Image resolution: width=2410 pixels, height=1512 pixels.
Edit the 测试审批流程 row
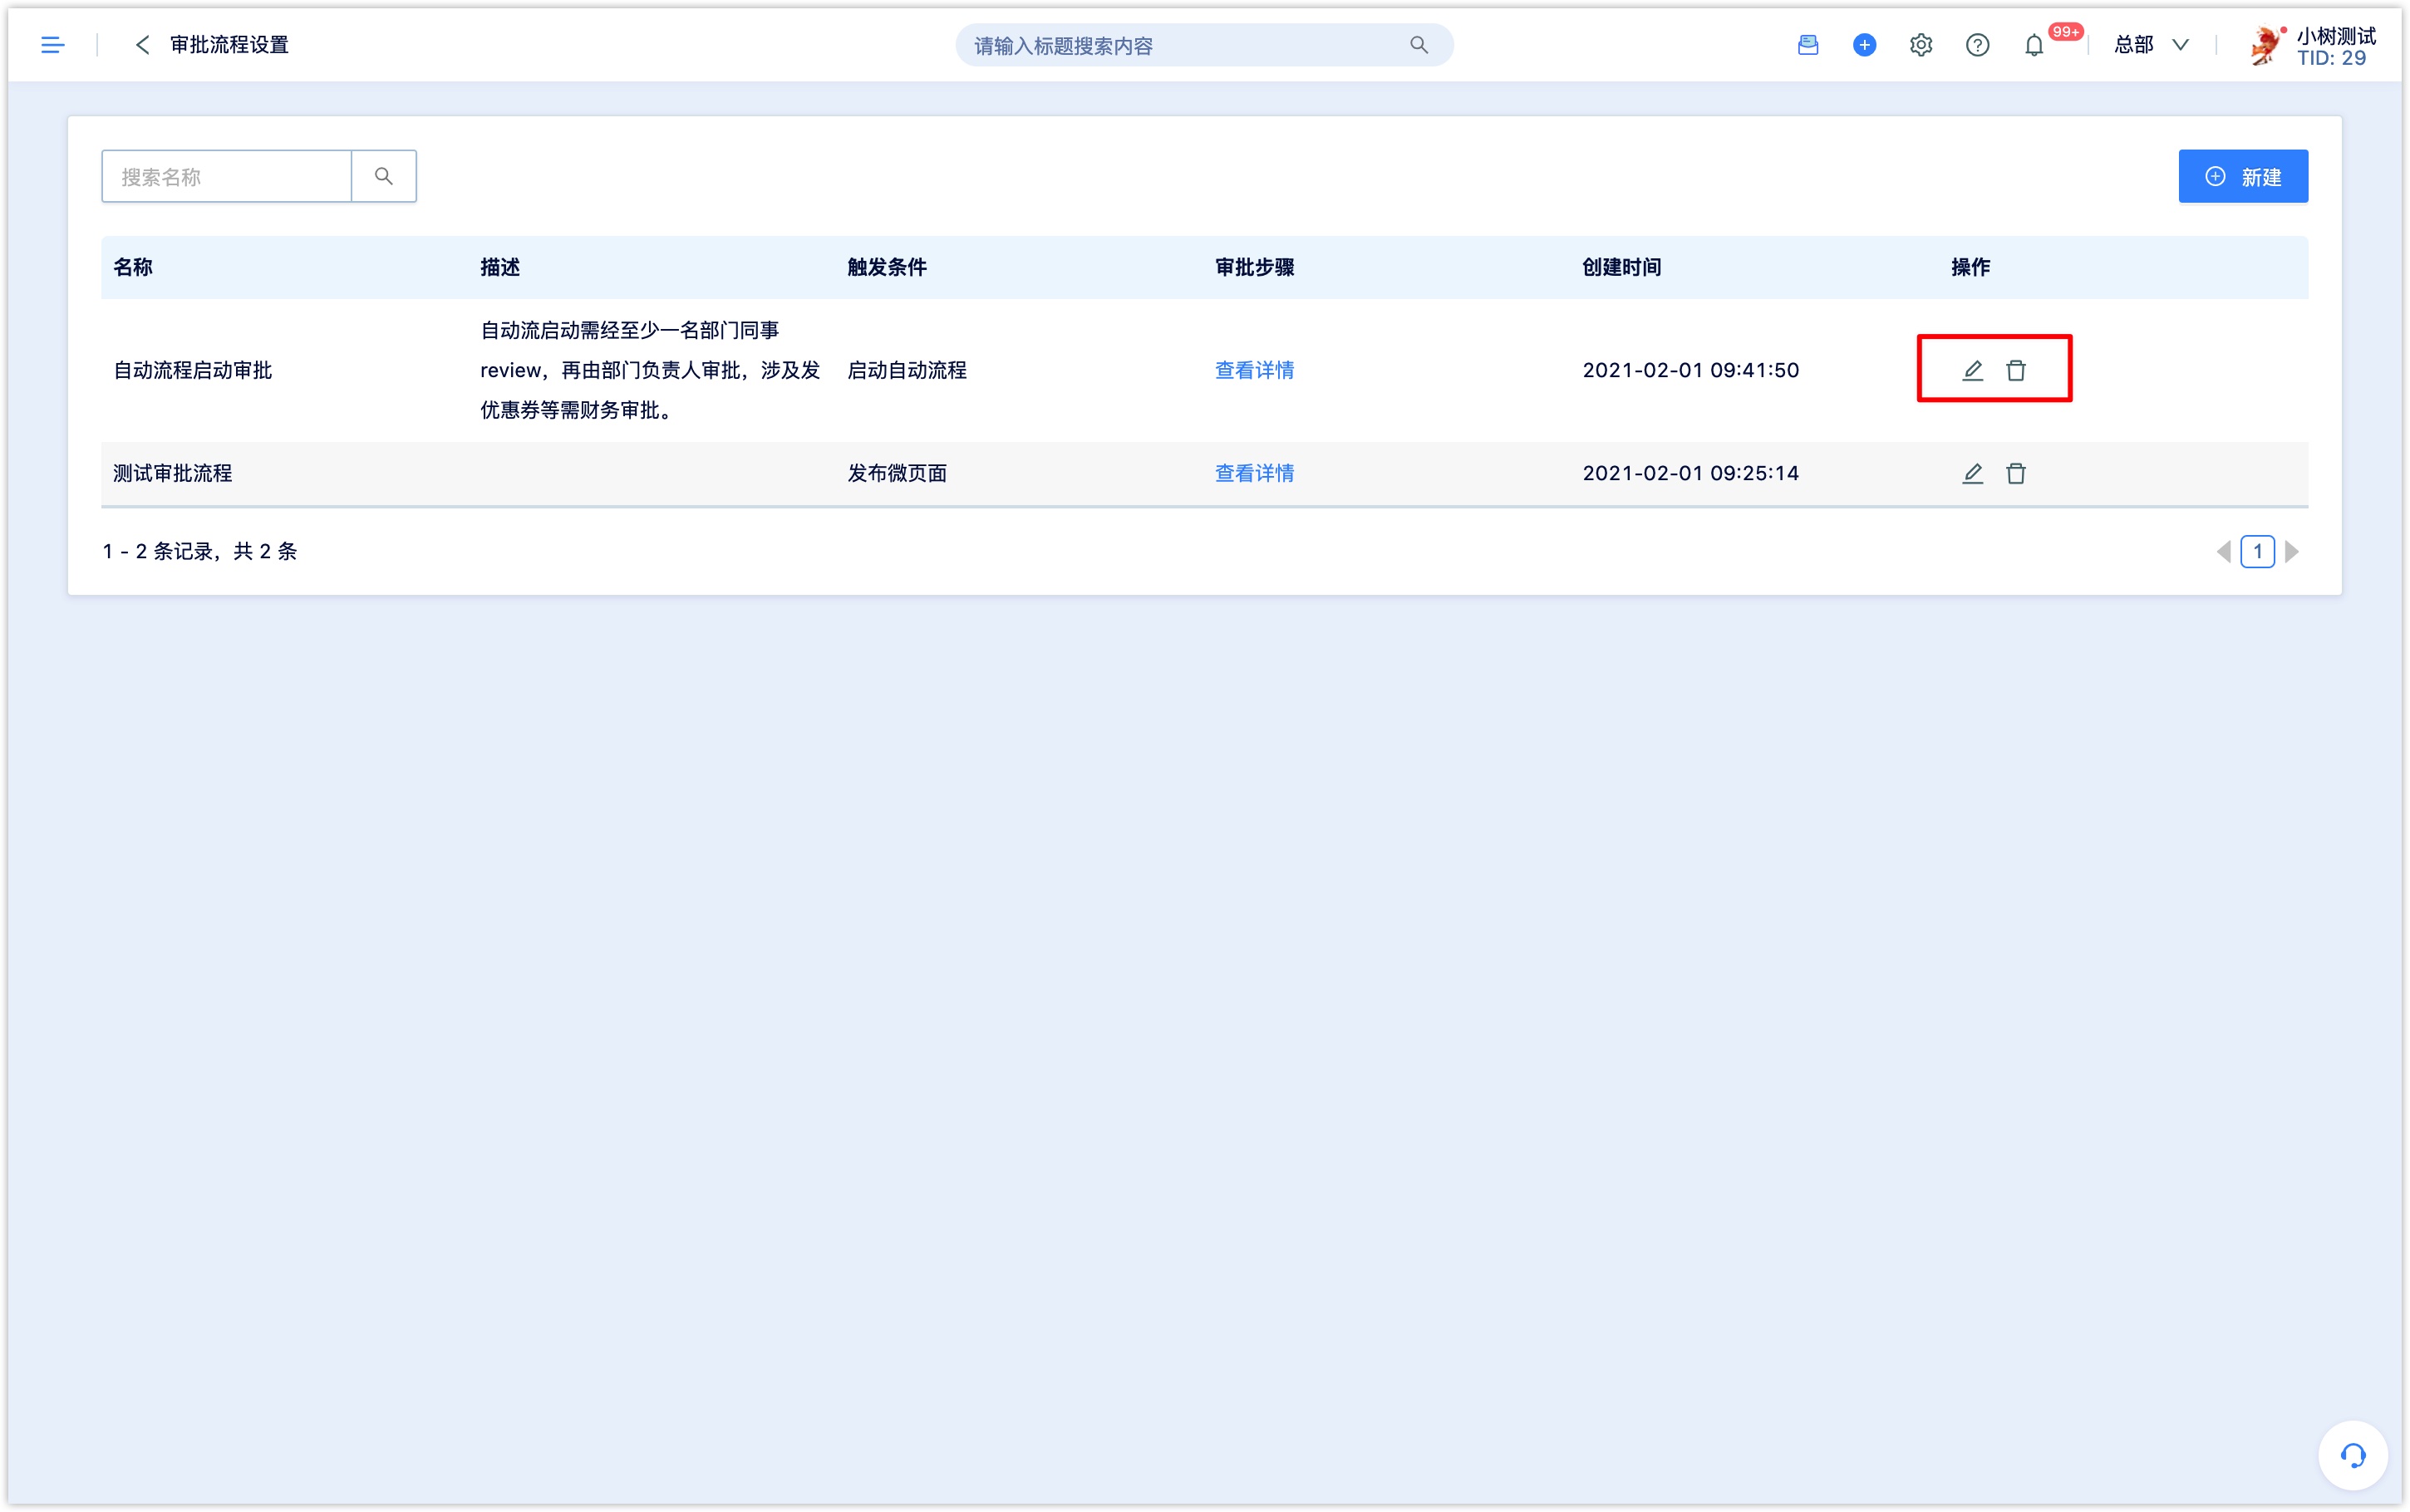point(1972,473)
